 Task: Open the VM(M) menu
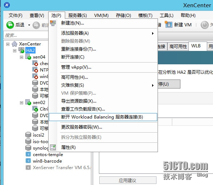pyautogui.click(x=101, y=15)
